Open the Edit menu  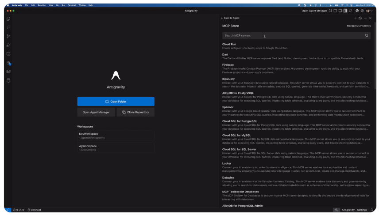coord(33,5)
